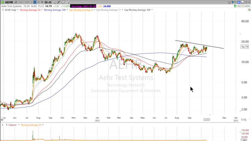This screenshot has height=141, width=251.
Task: Select the hourly 'h' time frame
Action: [x=32, y=2]
